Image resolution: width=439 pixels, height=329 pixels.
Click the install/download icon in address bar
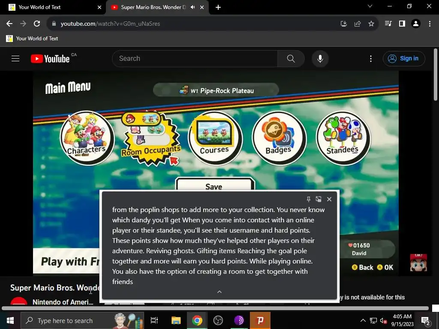click(x=344, y=24)
